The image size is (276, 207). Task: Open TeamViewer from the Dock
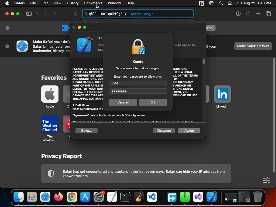(171, 197)
